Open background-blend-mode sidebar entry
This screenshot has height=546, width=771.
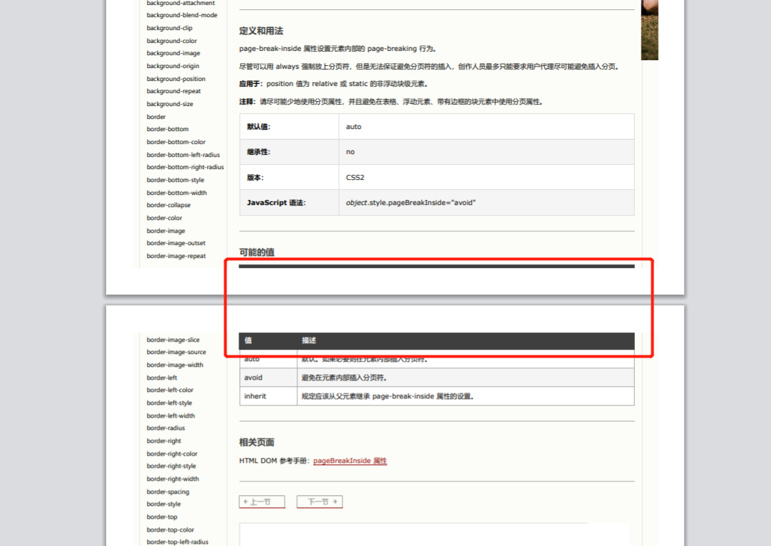pos(182,15)
